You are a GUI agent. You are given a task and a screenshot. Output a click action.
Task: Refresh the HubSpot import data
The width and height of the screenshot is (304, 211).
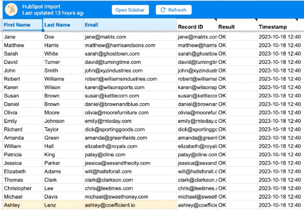click(x=173, y=10)
